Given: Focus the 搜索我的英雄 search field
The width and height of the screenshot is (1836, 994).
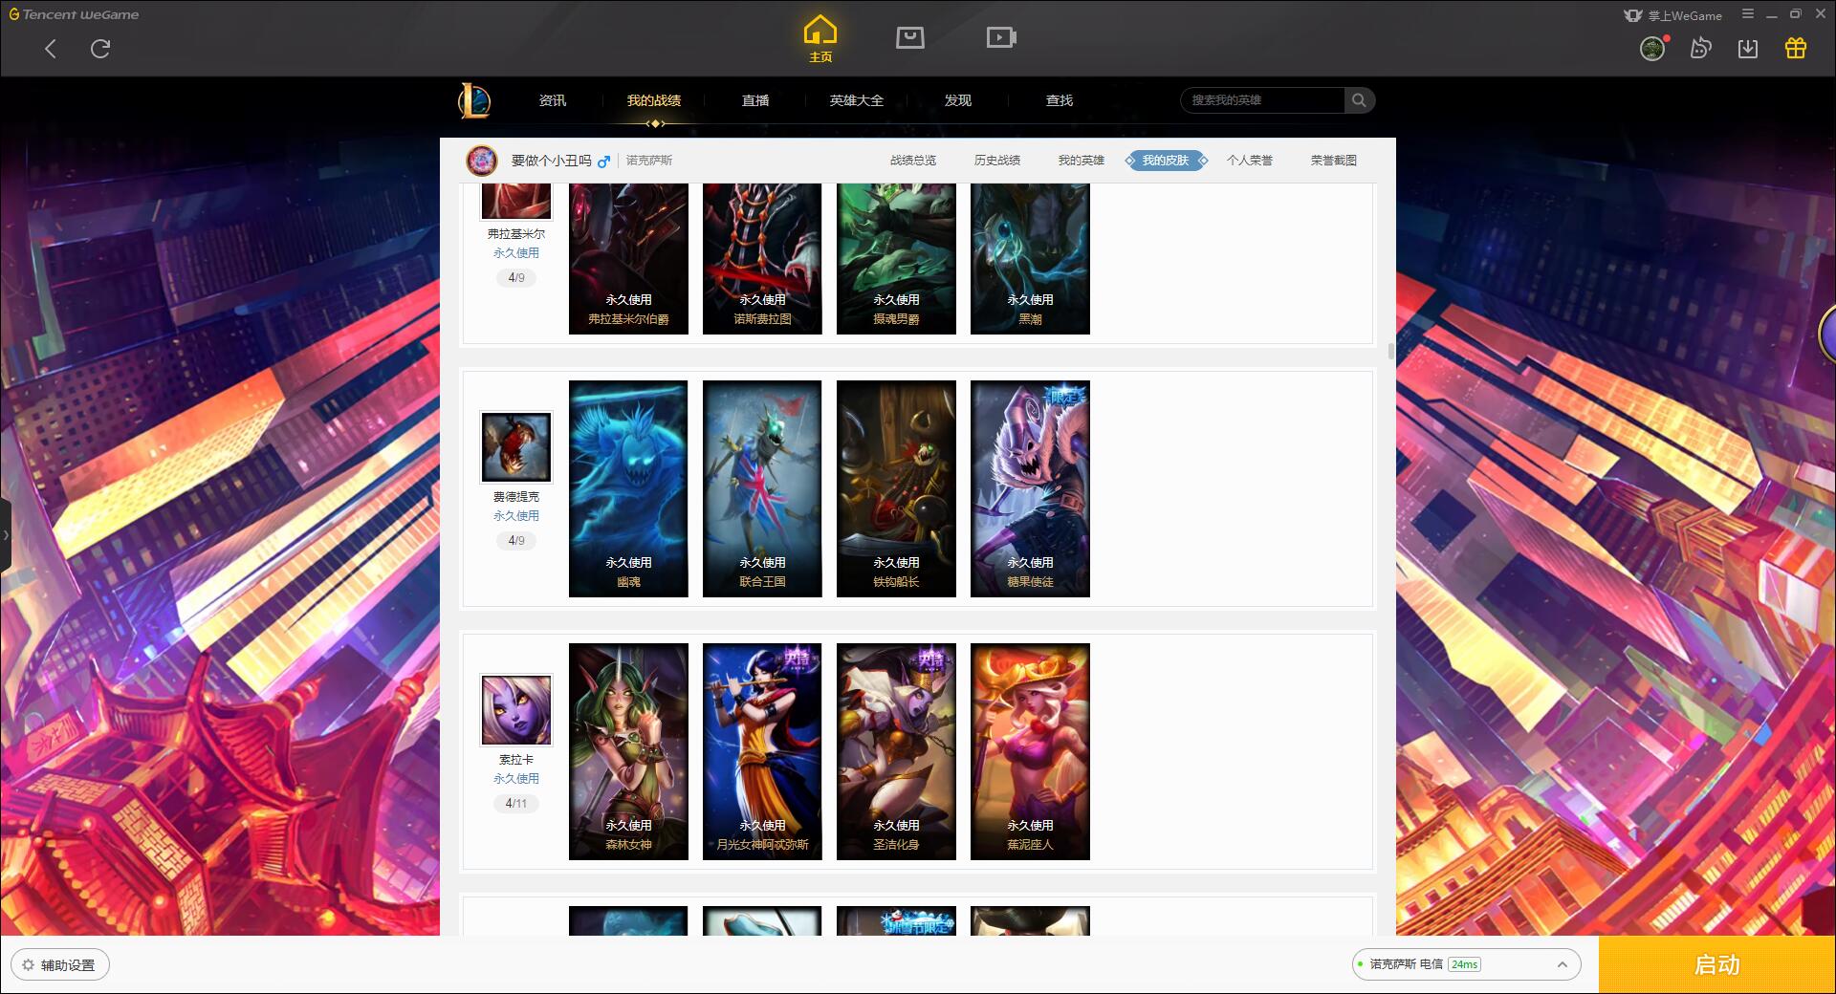Looking at the screenshot, I should [1263, 100].
